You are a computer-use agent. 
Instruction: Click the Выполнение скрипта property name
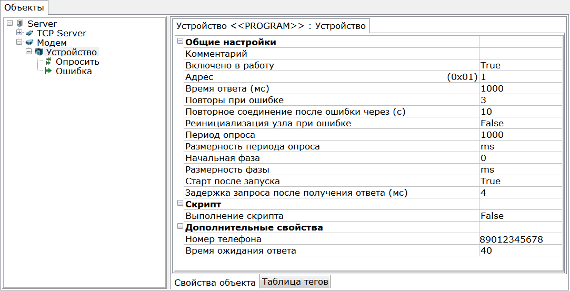click(x=234, y=216)
